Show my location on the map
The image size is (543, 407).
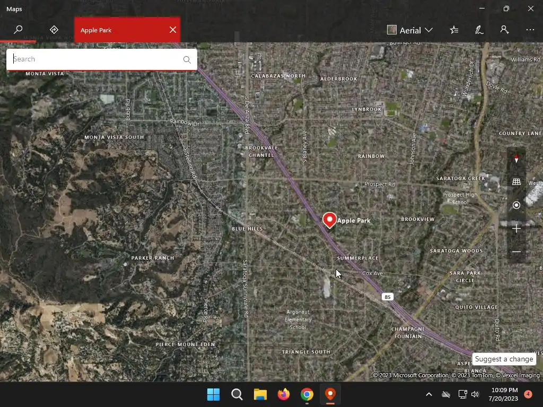tap(516, 205)
